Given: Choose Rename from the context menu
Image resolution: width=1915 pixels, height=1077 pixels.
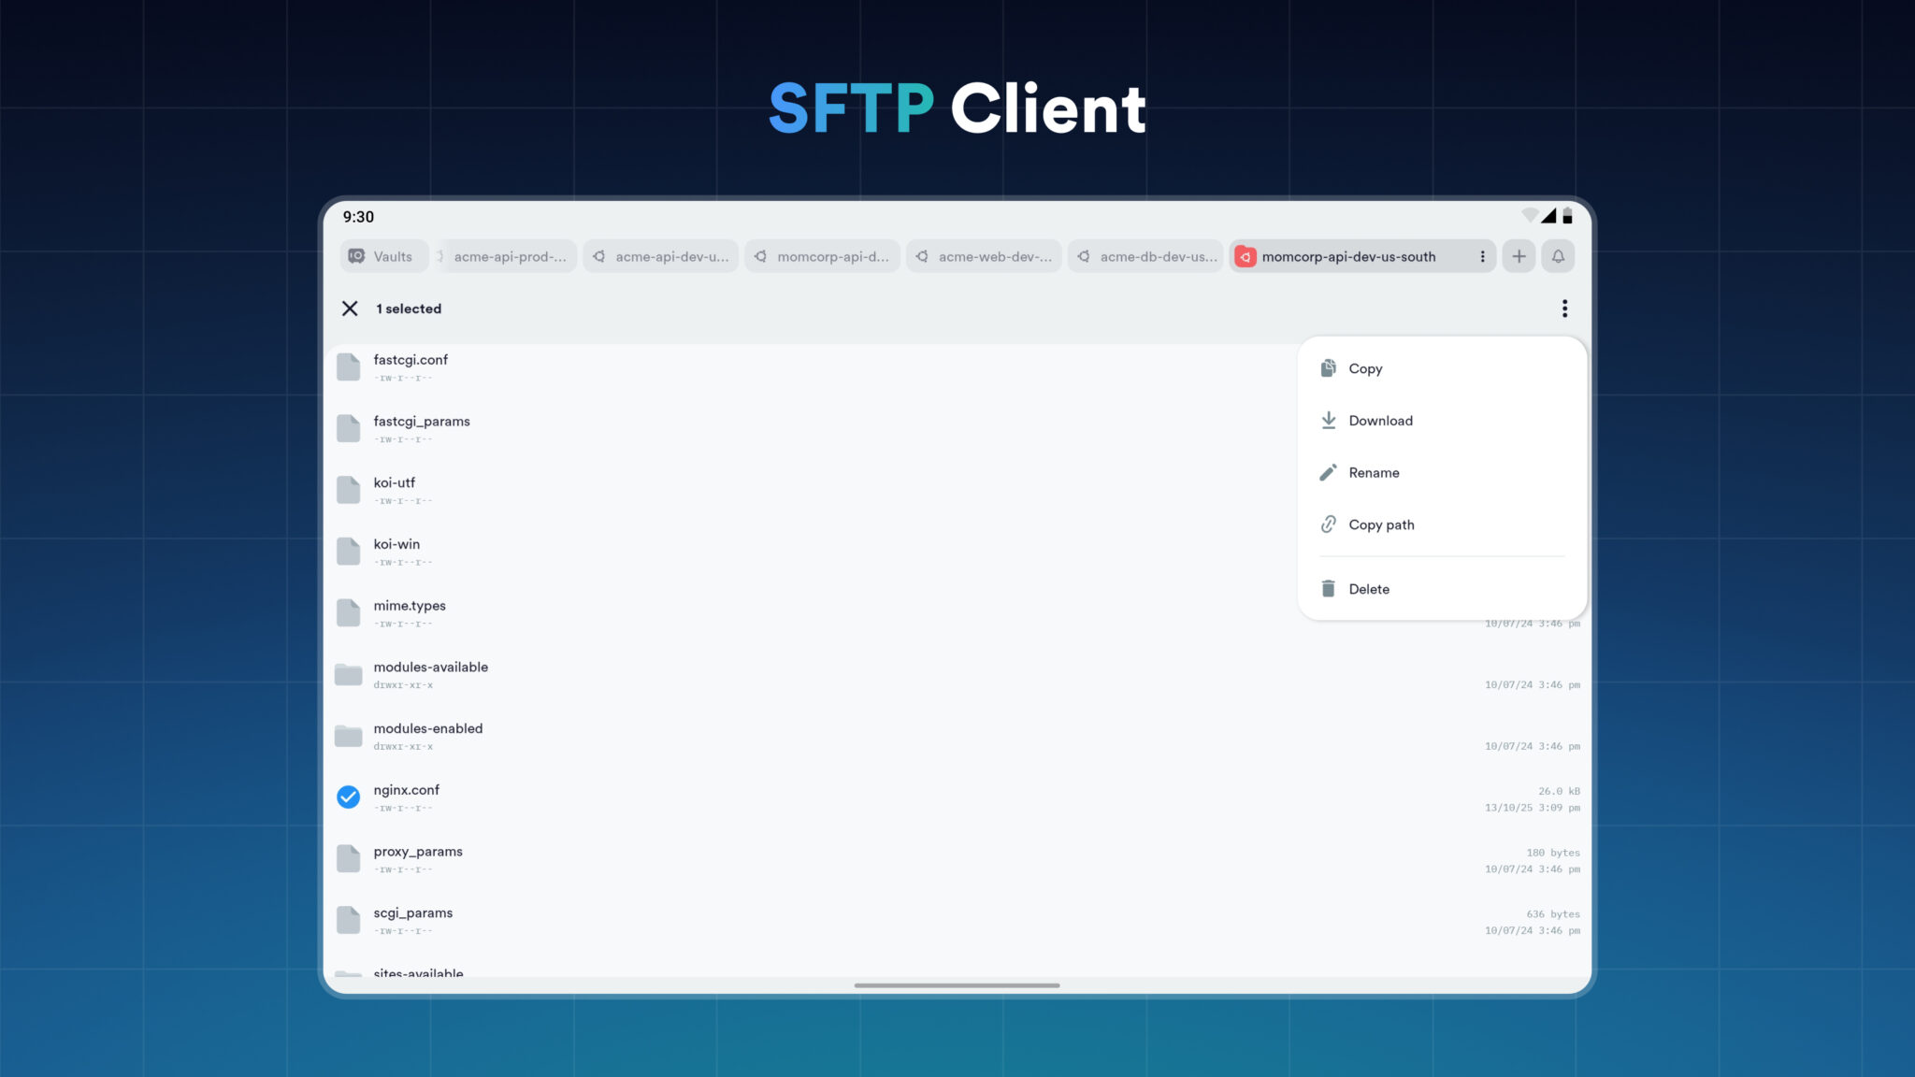Looking at the screenshot, I should (1374, 472).
